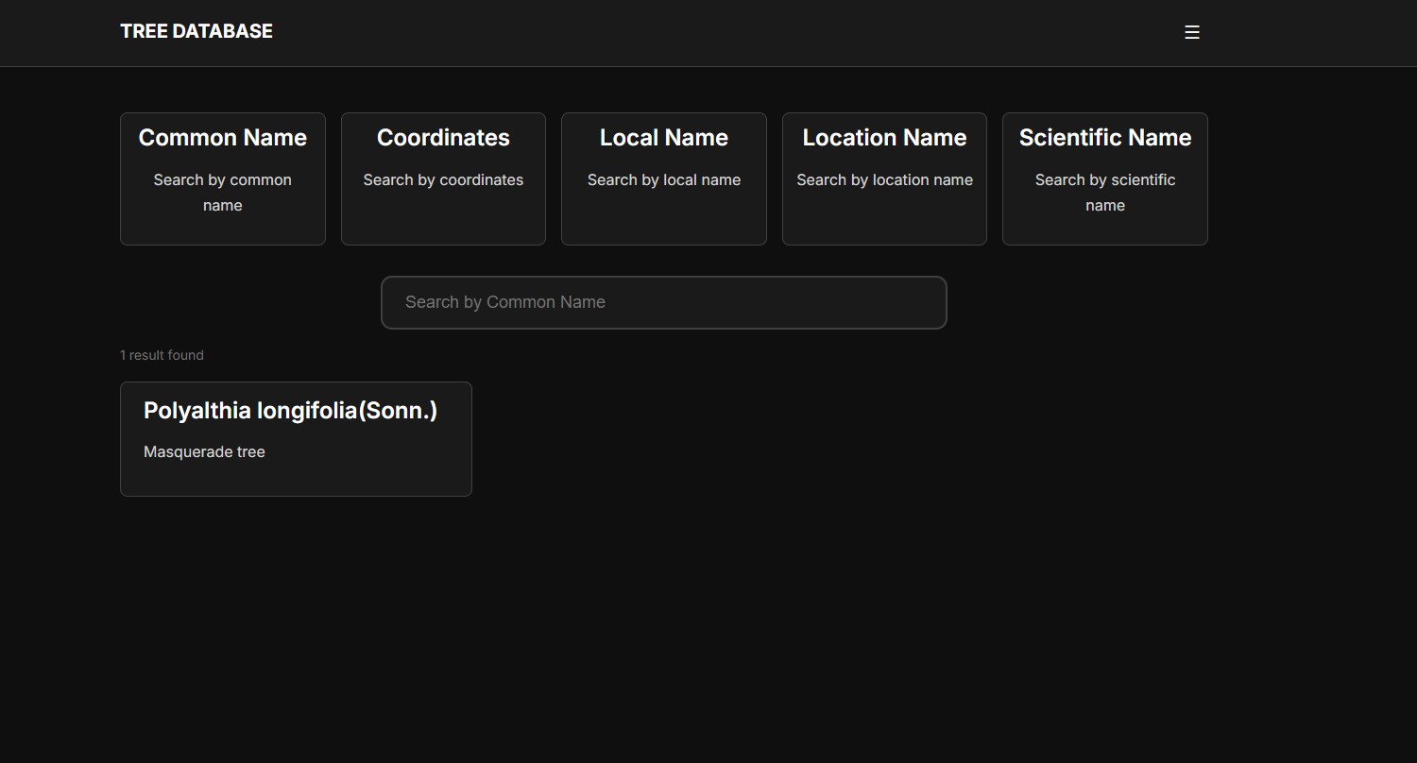Open the hamburger menu icon
This screenshot has width=1417, height=763.
1192,32
